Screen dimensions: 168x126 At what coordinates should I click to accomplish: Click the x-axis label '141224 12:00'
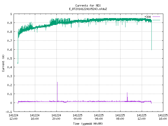coord(13,117)
